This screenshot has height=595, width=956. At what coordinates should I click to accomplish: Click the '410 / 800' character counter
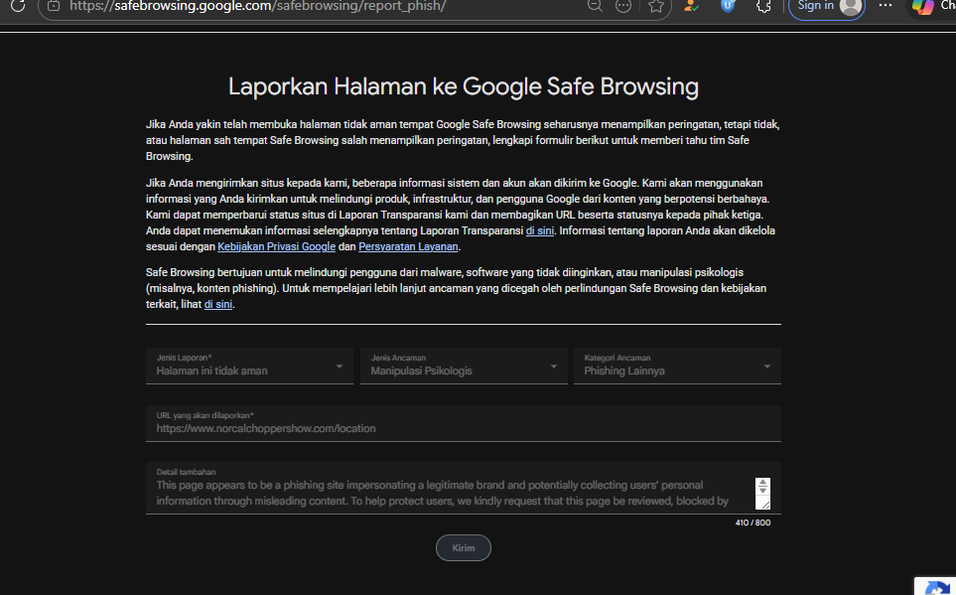click(x=752, y=523)
